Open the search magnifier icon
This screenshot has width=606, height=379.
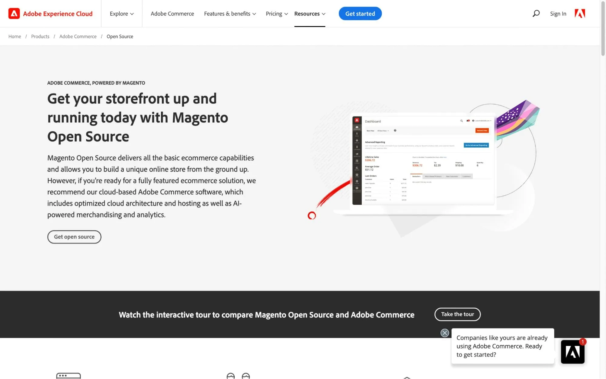click(x=536, y=13)
